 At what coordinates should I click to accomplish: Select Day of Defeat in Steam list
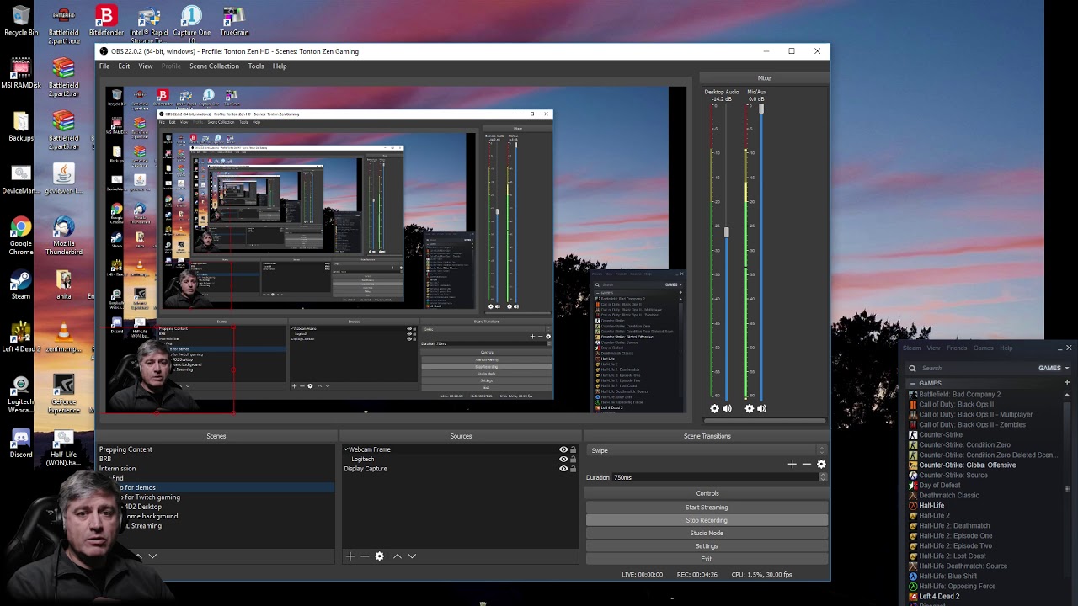939,486
